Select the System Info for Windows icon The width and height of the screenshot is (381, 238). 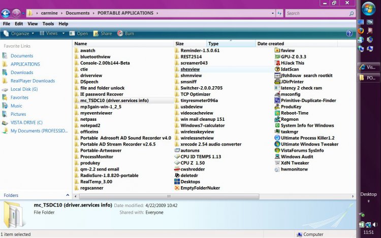pyautogui.click(x=277, y=125)
